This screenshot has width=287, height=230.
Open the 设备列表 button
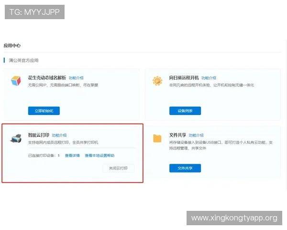click(185, 111)
